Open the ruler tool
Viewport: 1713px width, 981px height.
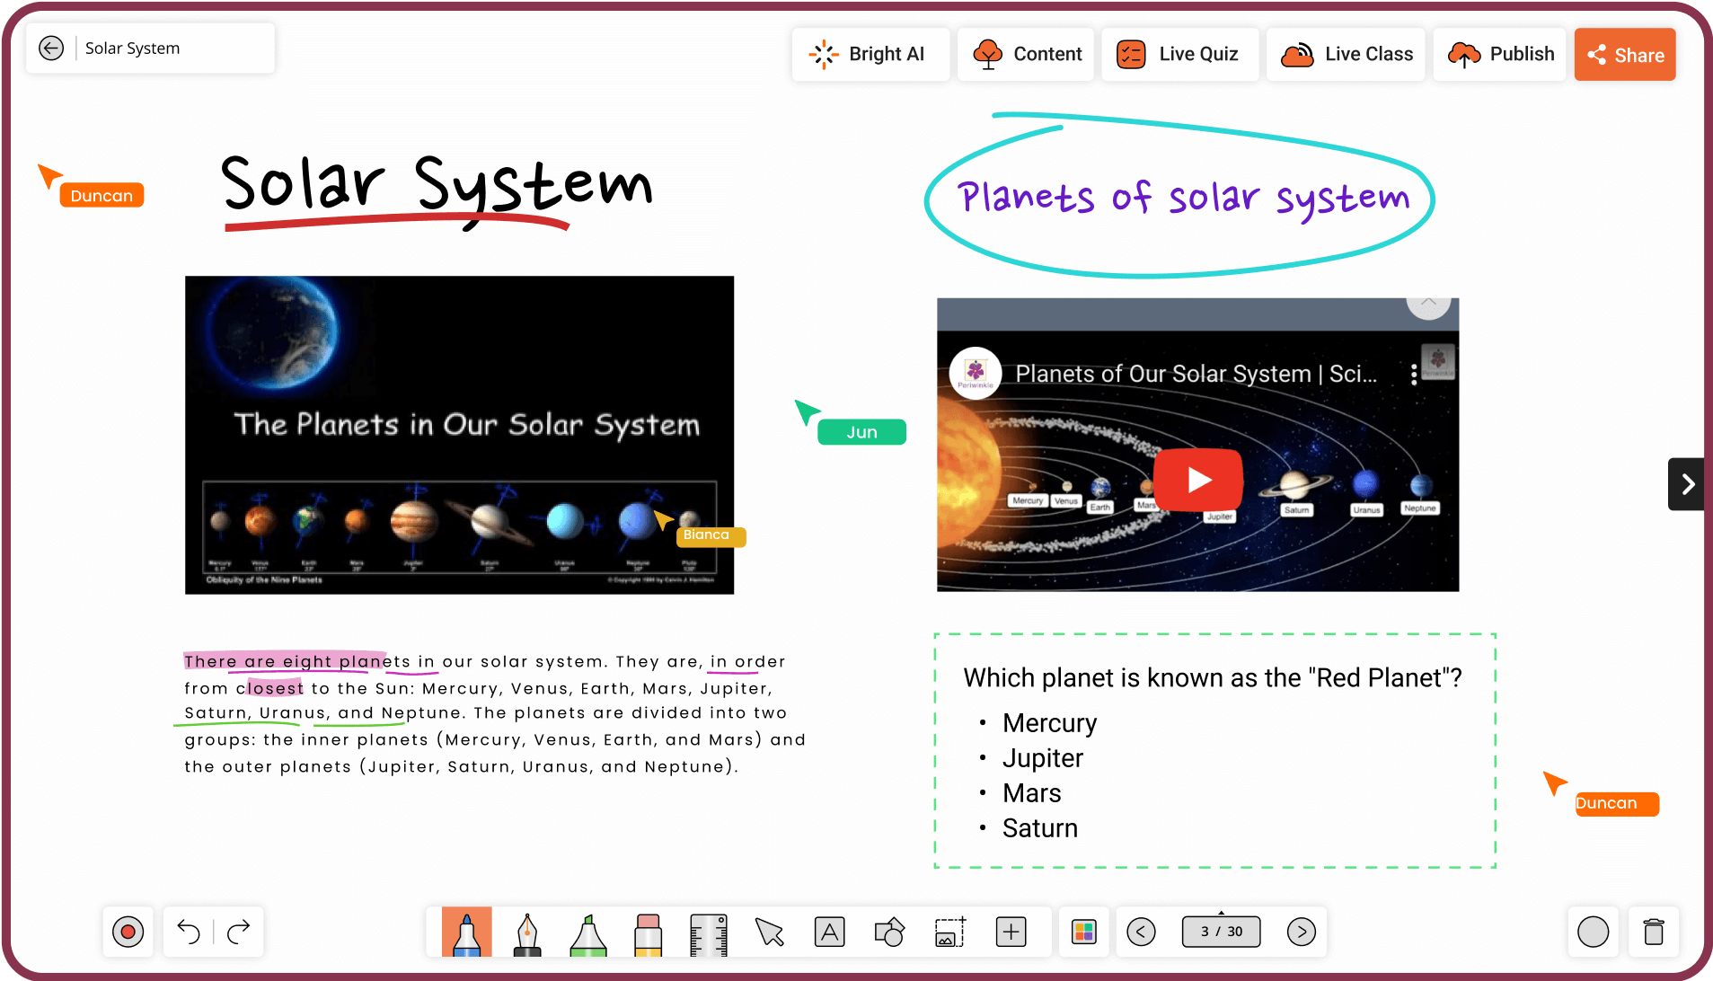coord(709,932)
